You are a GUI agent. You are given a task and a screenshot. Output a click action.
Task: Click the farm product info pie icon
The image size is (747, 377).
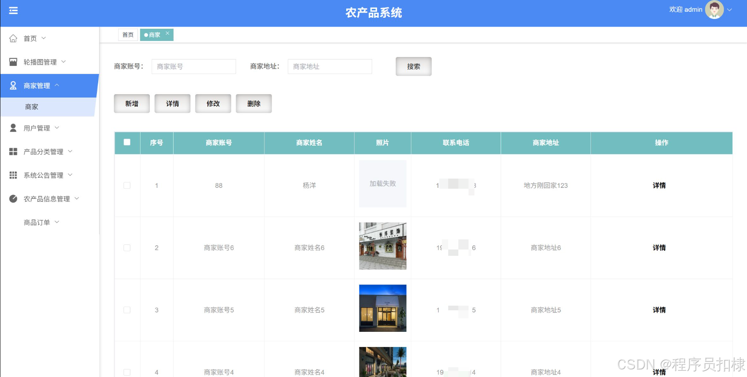point(13,199)
